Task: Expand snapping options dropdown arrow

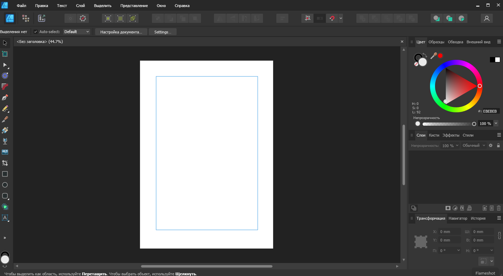Action: (341, 18)
